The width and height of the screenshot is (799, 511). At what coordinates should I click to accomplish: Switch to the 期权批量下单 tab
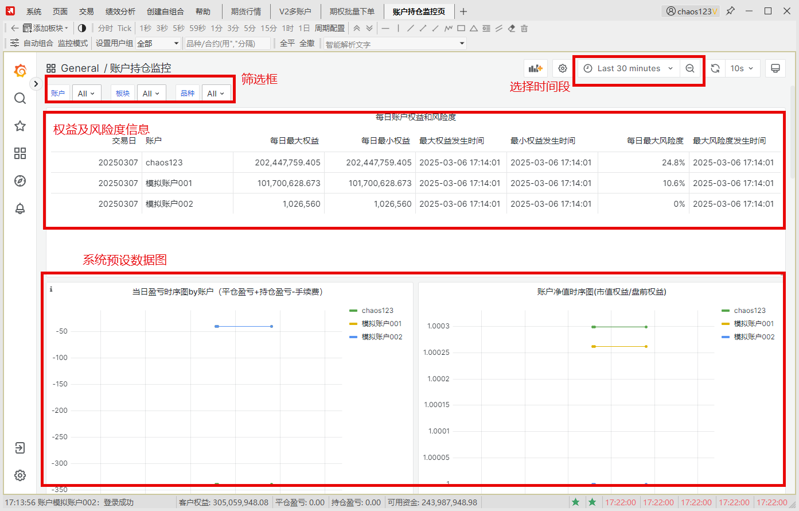tap(352, 11)
